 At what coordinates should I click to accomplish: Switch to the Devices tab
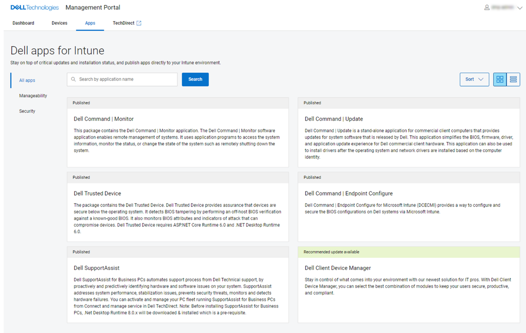(60, 23)
